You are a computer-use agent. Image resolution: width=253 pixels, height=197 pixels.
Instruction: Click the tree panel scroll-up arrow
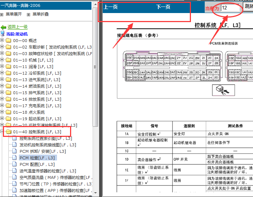coord(95,4)
